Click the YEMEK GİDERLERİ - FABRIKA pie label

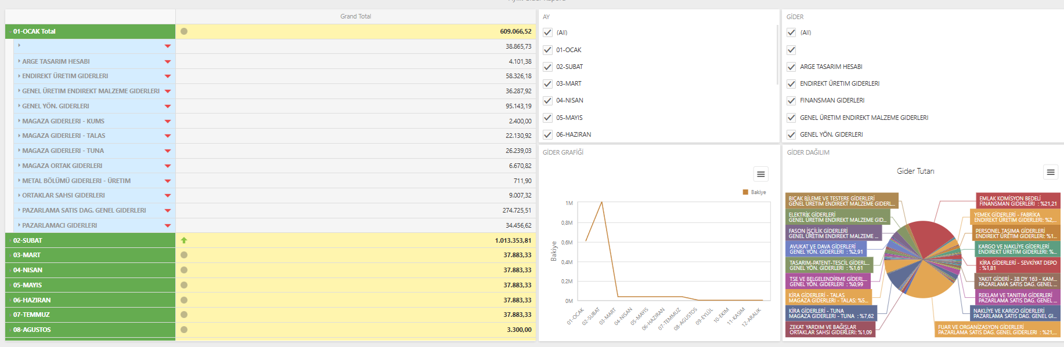pyautogui.click(x=1015, y=217)
